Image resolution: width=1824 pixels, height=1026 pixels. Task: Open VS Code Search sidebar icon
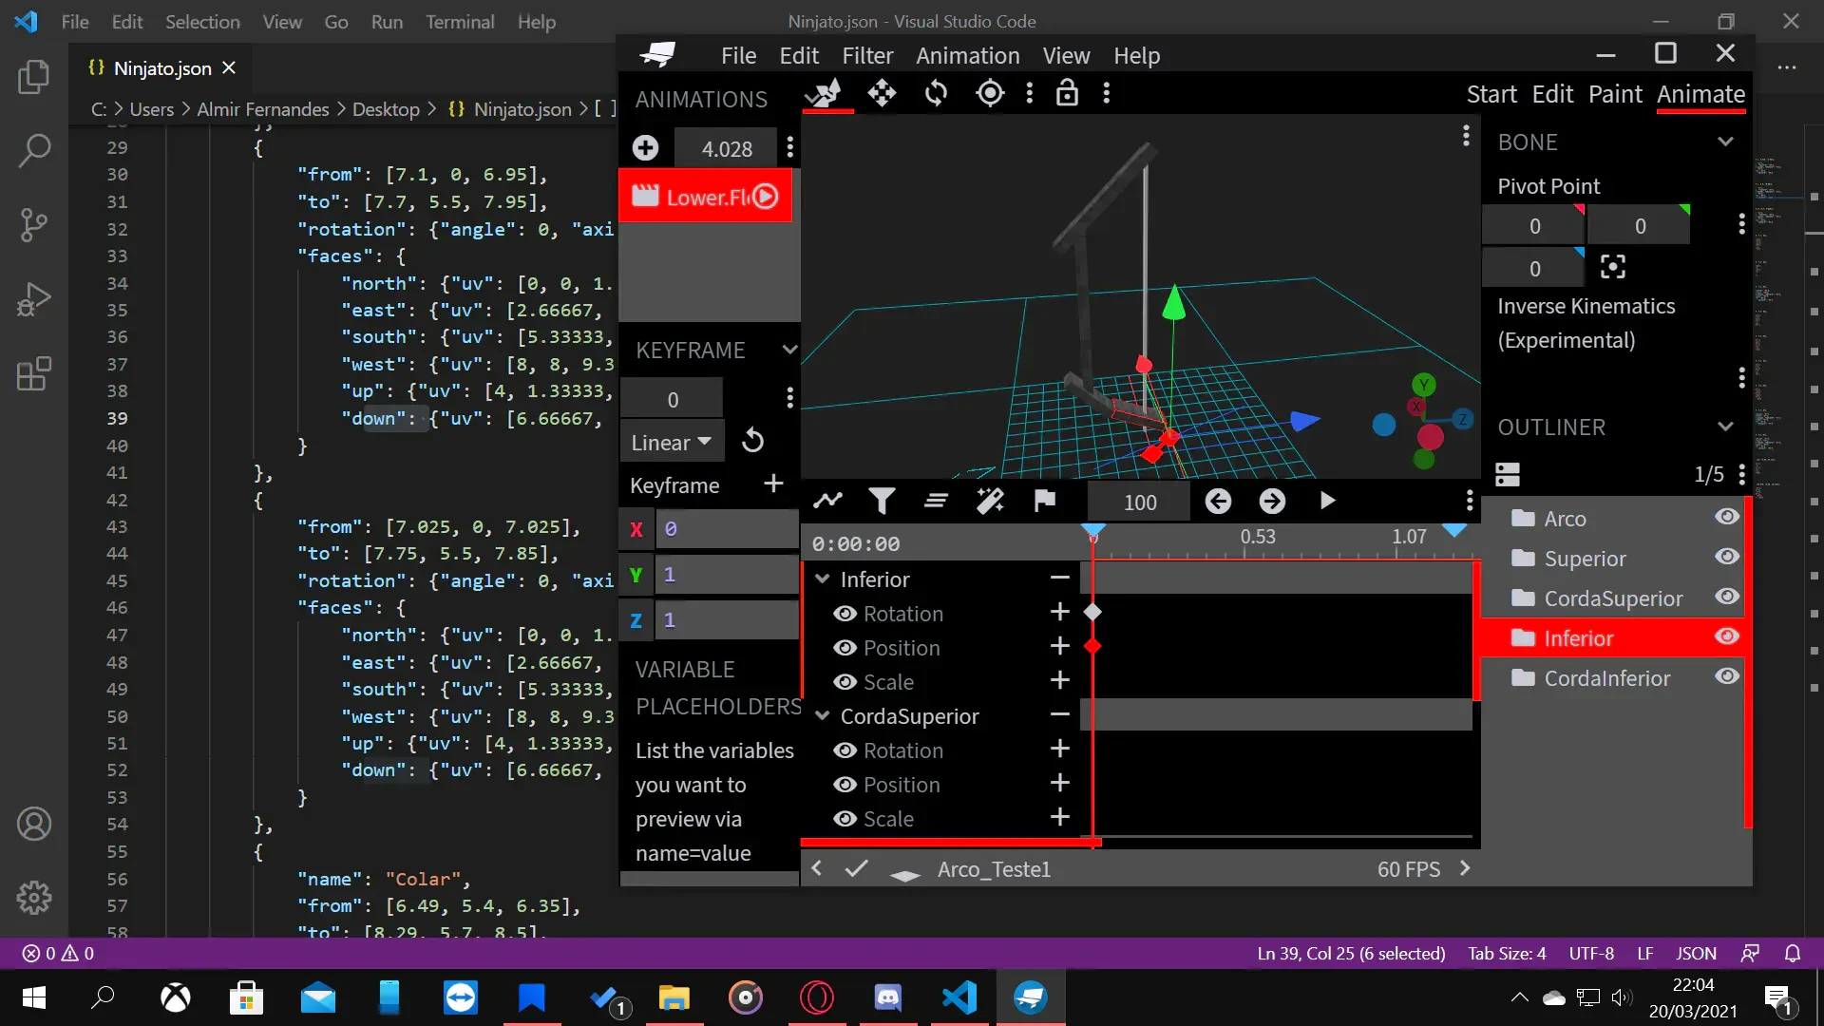pyautogui.click(x=34, y=150)
